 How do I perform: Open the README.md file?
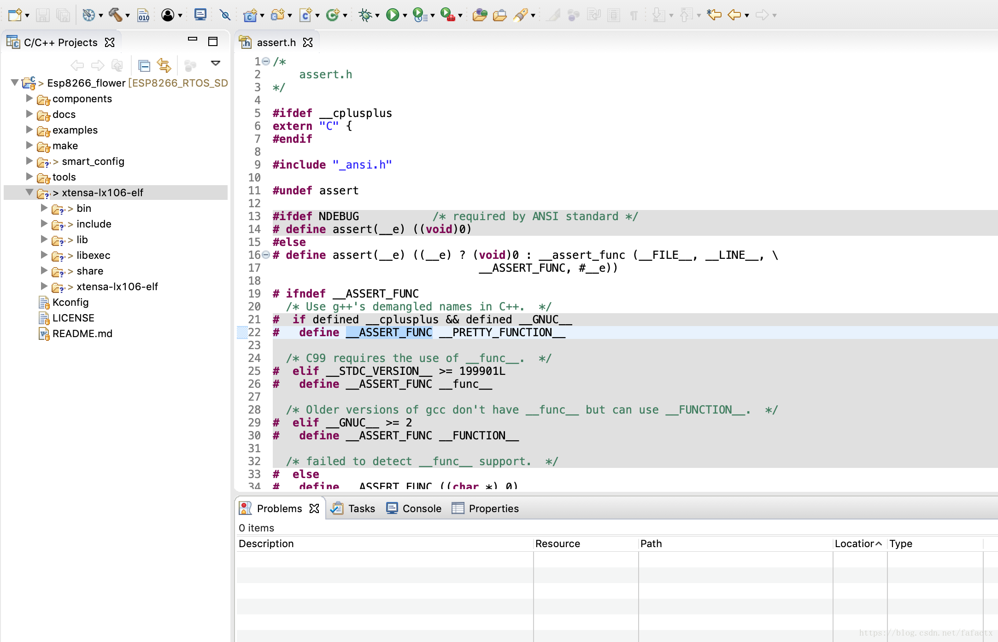point(82,333)
